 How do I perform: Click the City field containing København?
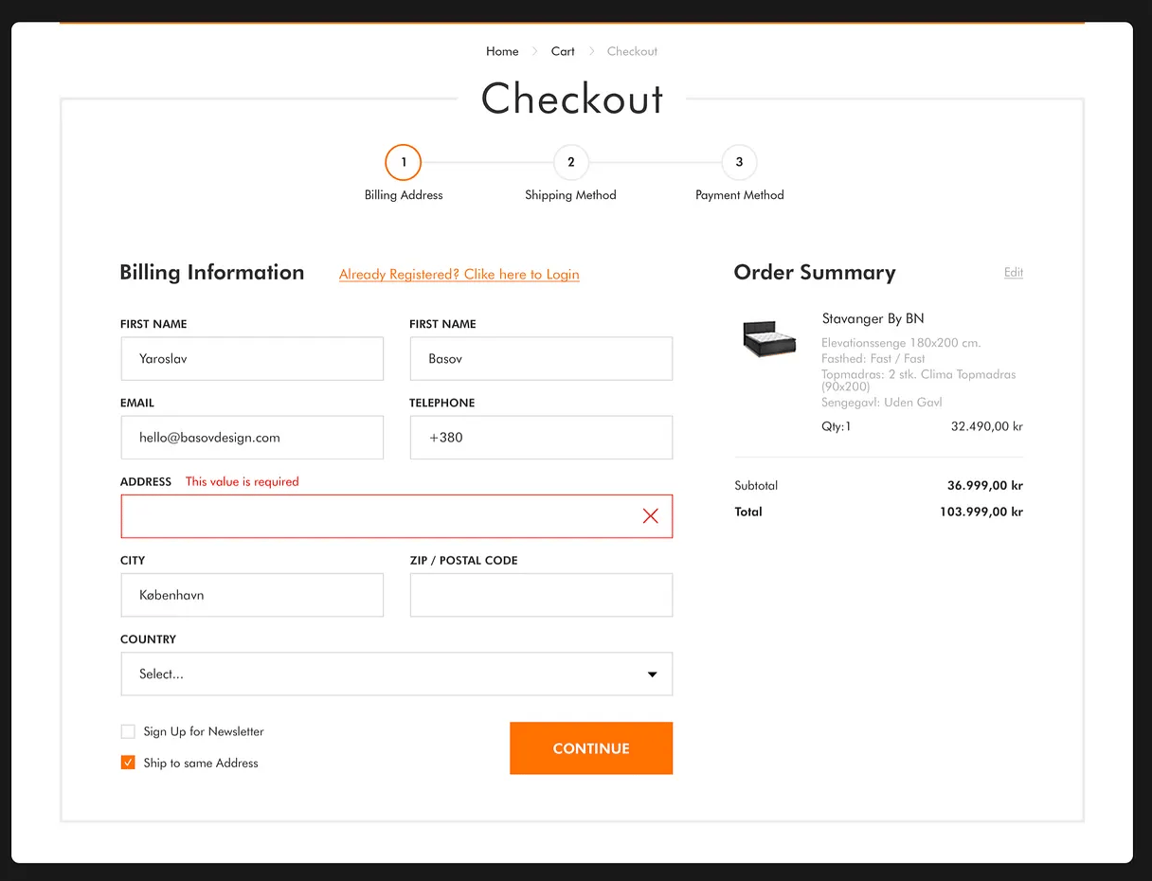tap(252, 595)
